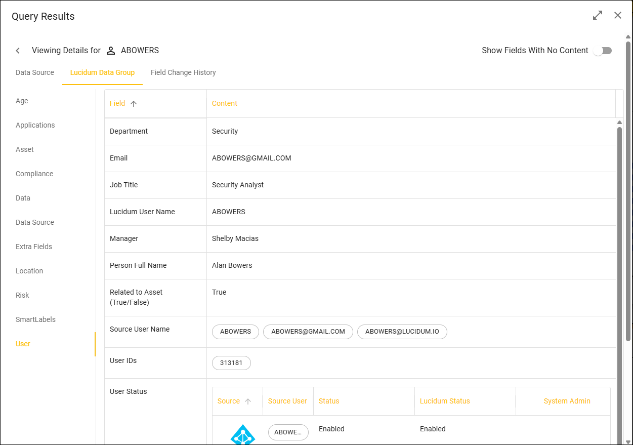
Task: Click the Content column header
Action: click(x=225, y=103)
